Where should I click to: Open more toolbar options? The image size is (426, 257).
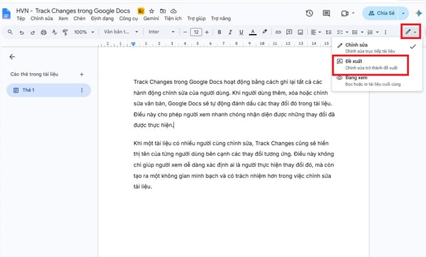[385, 32]
